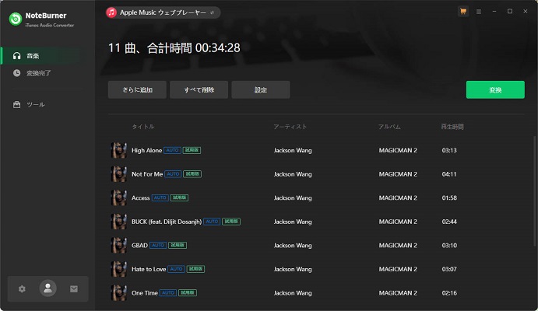538x311 pixels.
Task: Click the AUTO badge on Not For Me
Action: [173, 174]
